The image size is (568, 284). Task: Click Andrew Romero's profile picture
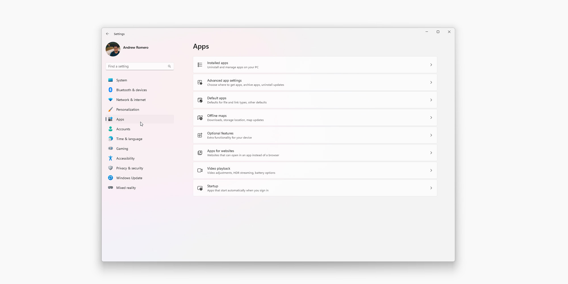(x=113, y=49)
